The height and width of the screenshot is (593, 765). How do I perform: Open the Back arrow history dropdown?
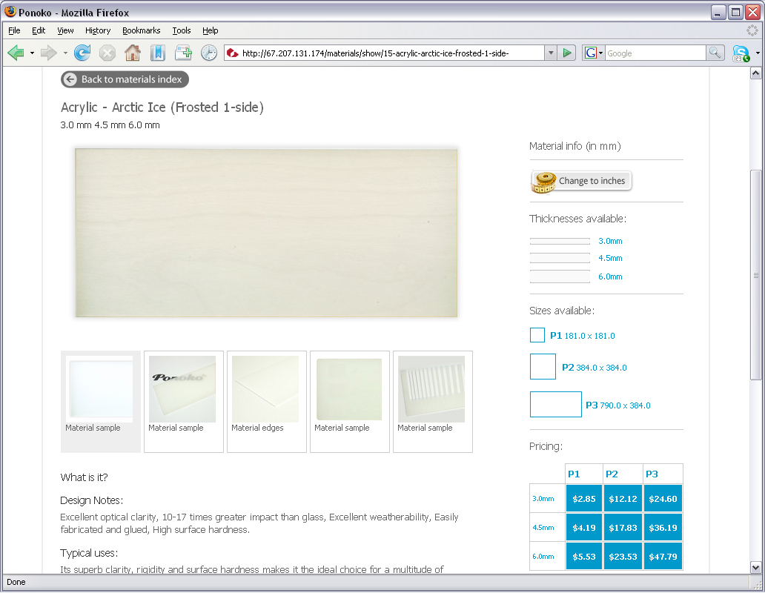point(32,53)
